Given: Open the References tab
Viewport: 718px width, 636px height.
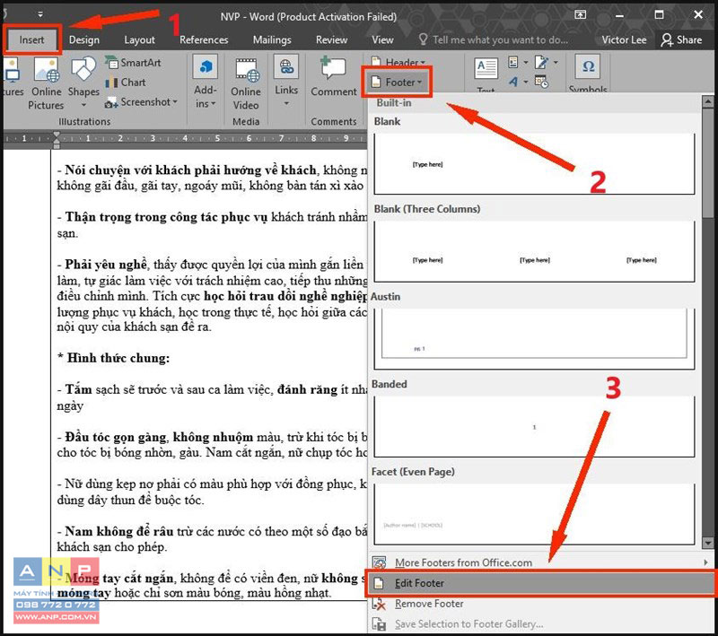Looking at the screenshot, I should coord(204,39).
